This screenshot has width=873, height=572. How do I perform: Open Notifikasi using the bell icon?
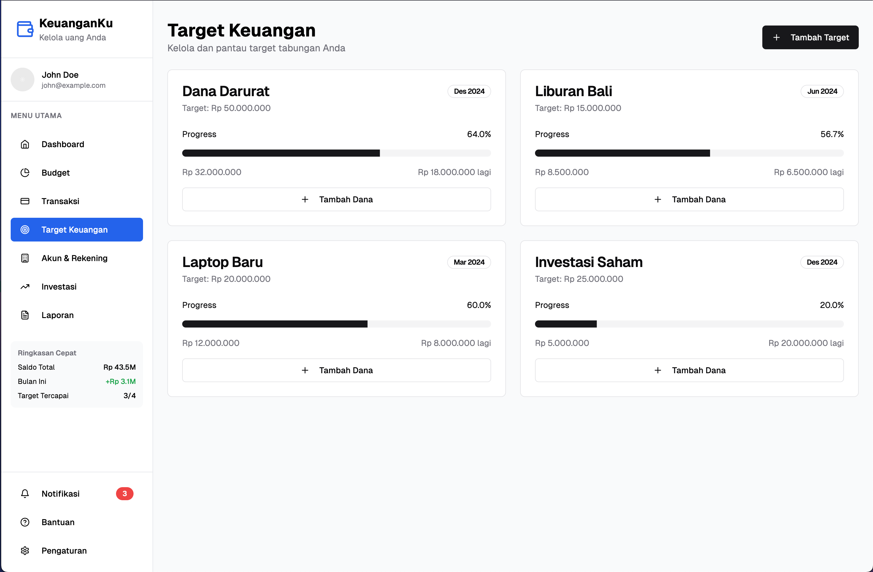[x=25, y=494]
